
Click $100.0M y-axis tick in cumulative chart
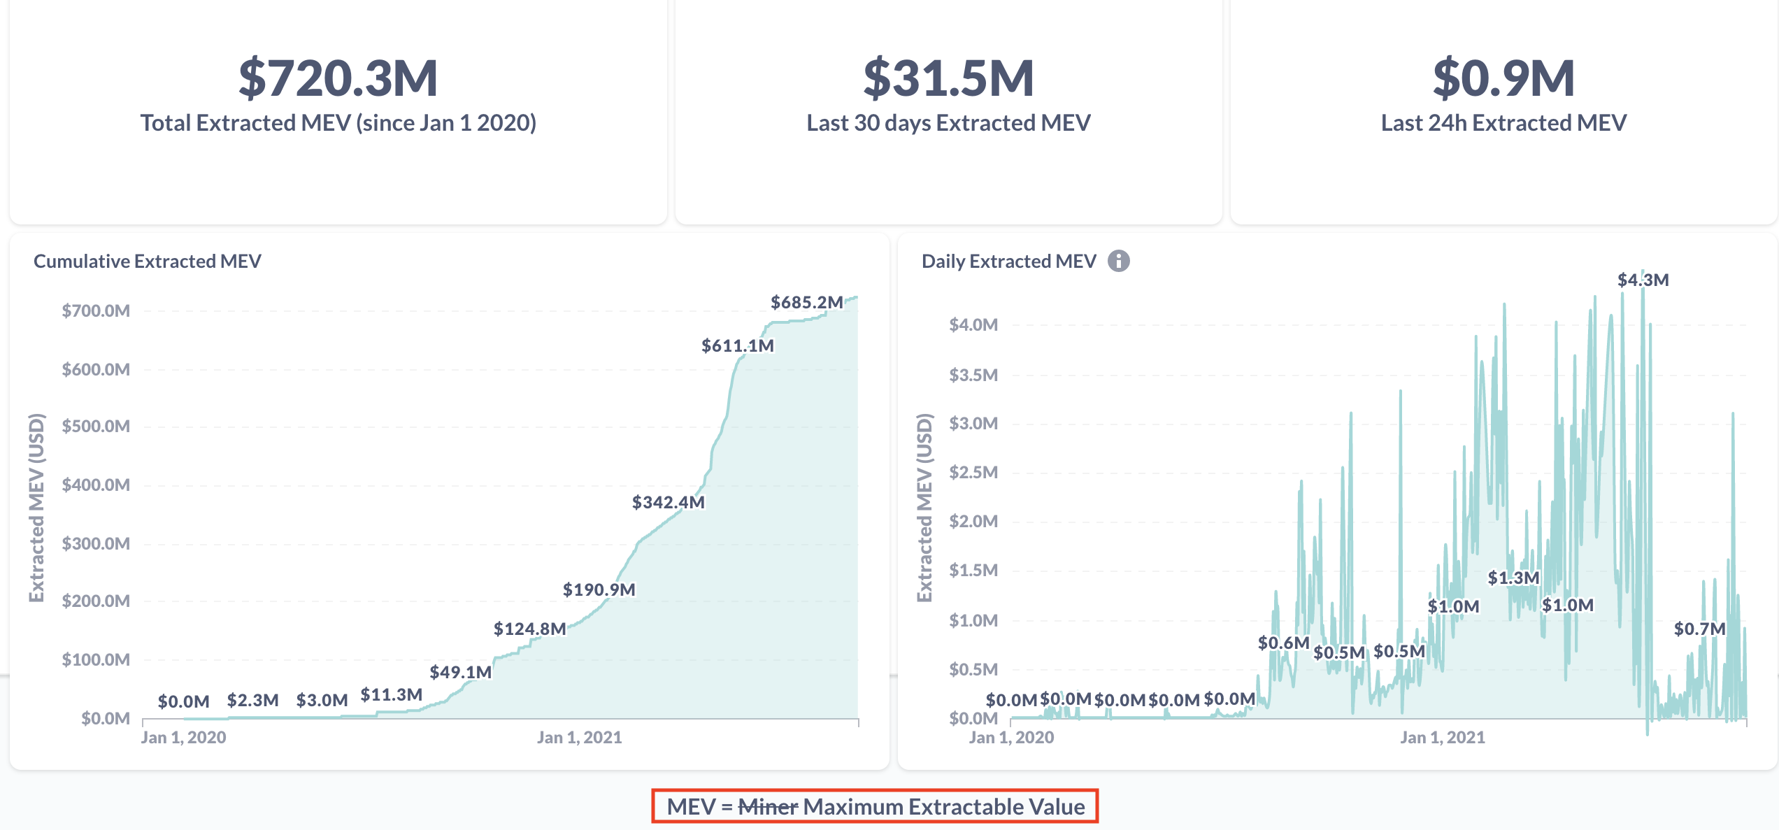coord(96,659)
